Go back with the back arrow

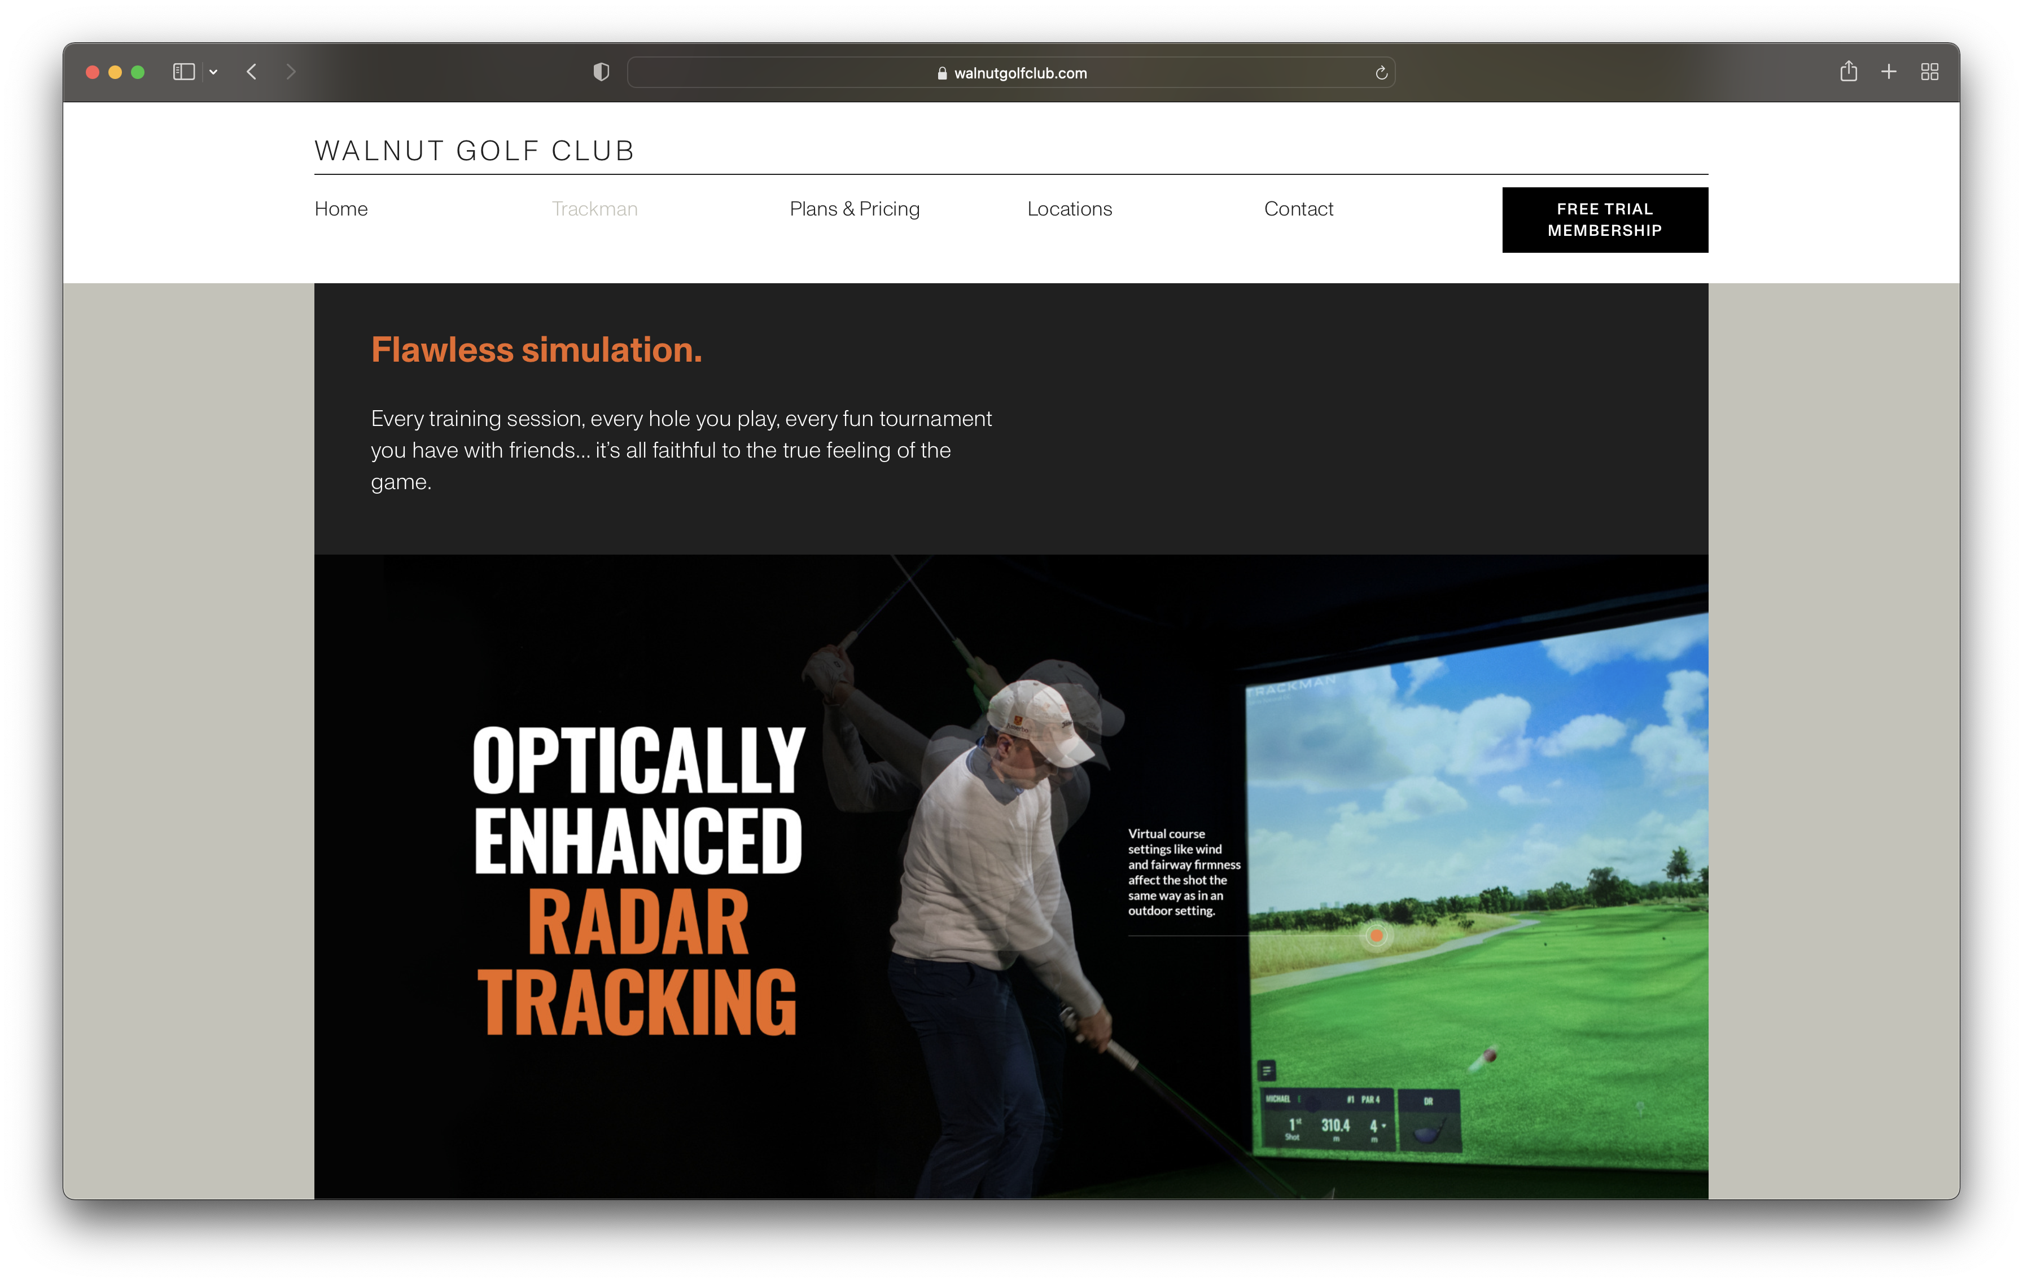251,72
